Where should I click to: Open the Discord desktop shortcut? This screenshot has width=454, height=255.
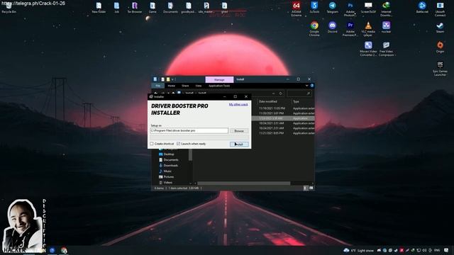point(332,27)
